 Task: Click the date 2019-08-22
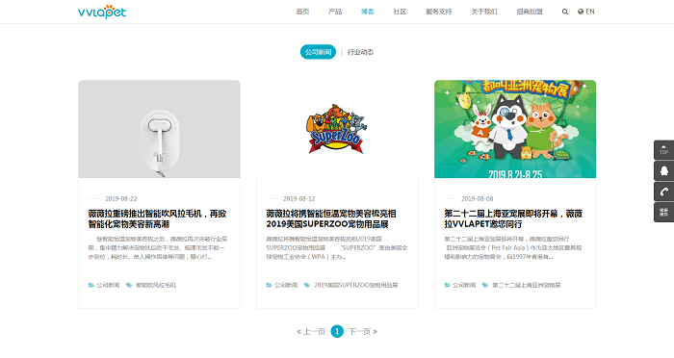[x=121, y=198]
